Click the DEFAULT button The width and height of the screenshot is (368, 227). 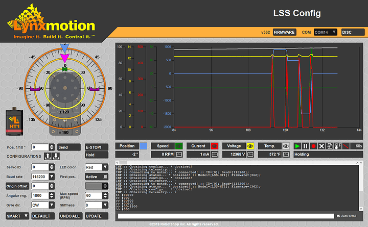[x=43, y=216]
